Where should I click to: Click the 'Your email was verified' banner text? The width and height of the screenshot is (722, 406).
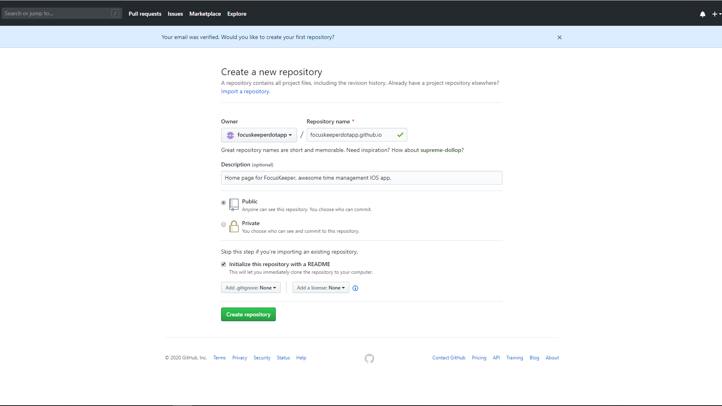point(248,37)
